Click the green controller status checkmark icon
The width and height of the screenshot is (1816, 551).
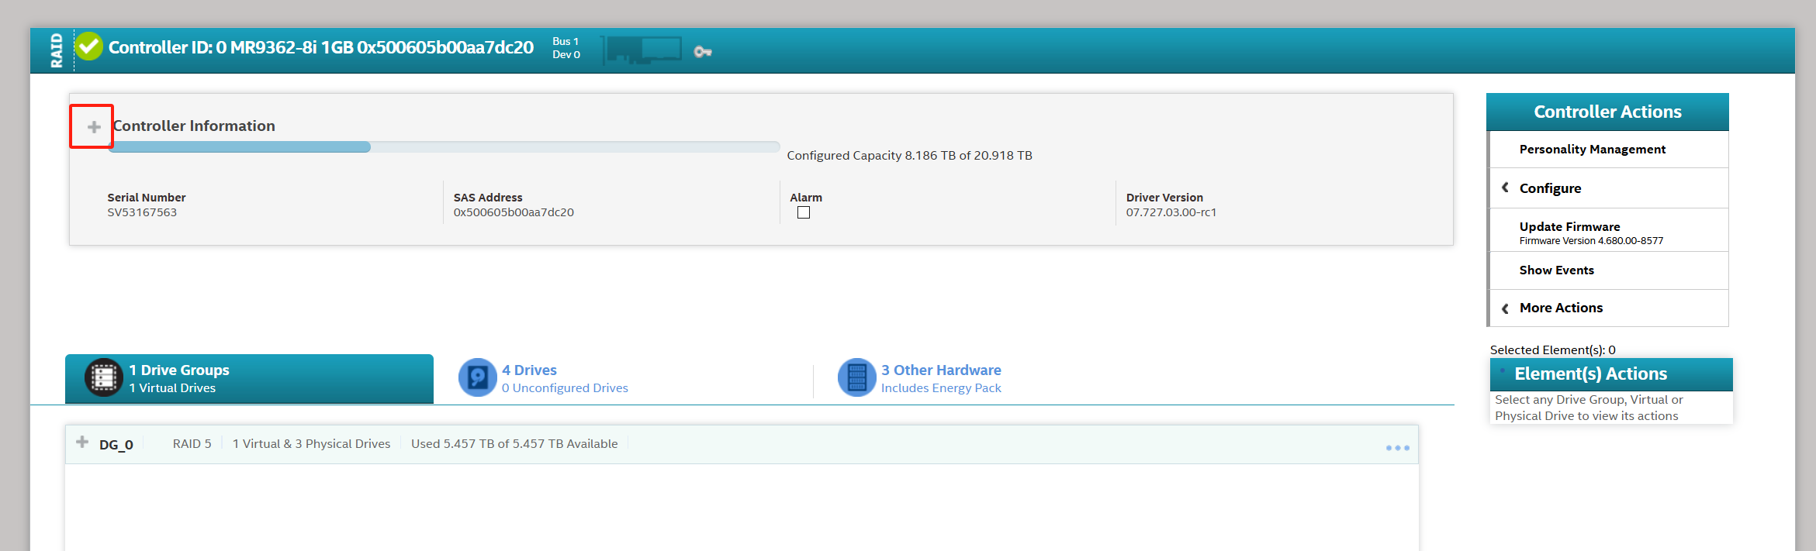89,47
